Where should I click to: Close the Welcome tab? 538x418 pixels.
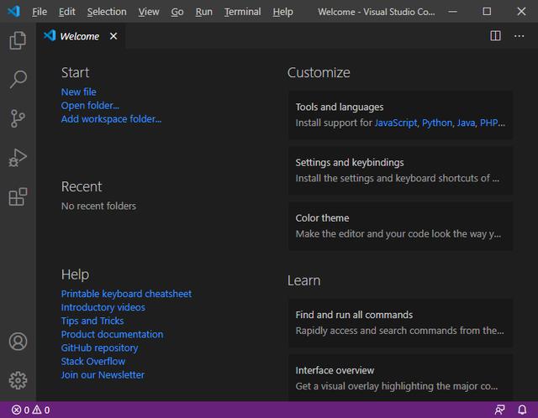coord(113,36)
